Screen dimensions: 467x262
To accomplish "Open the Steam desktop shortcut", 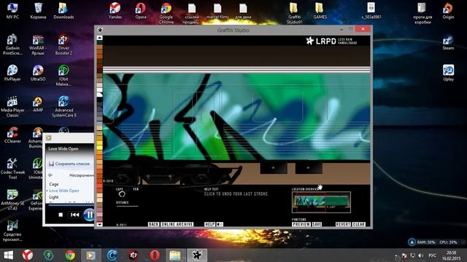I will pyautogui.click(x=448, y=42).
